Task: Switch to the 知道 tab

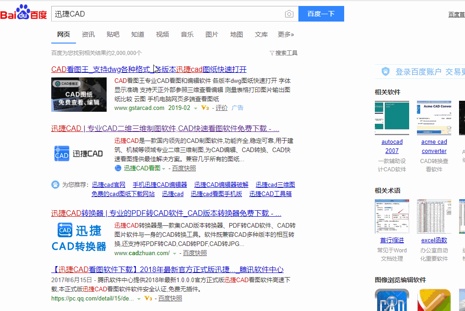Action: [138, 34]
